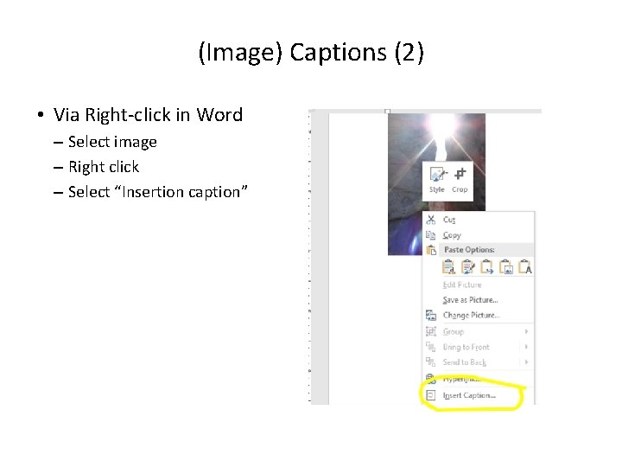The width and height of the screenshot is (622, 467).
Task: Click the slide title (Image) Captions (2)
Action: click(311, 53)
